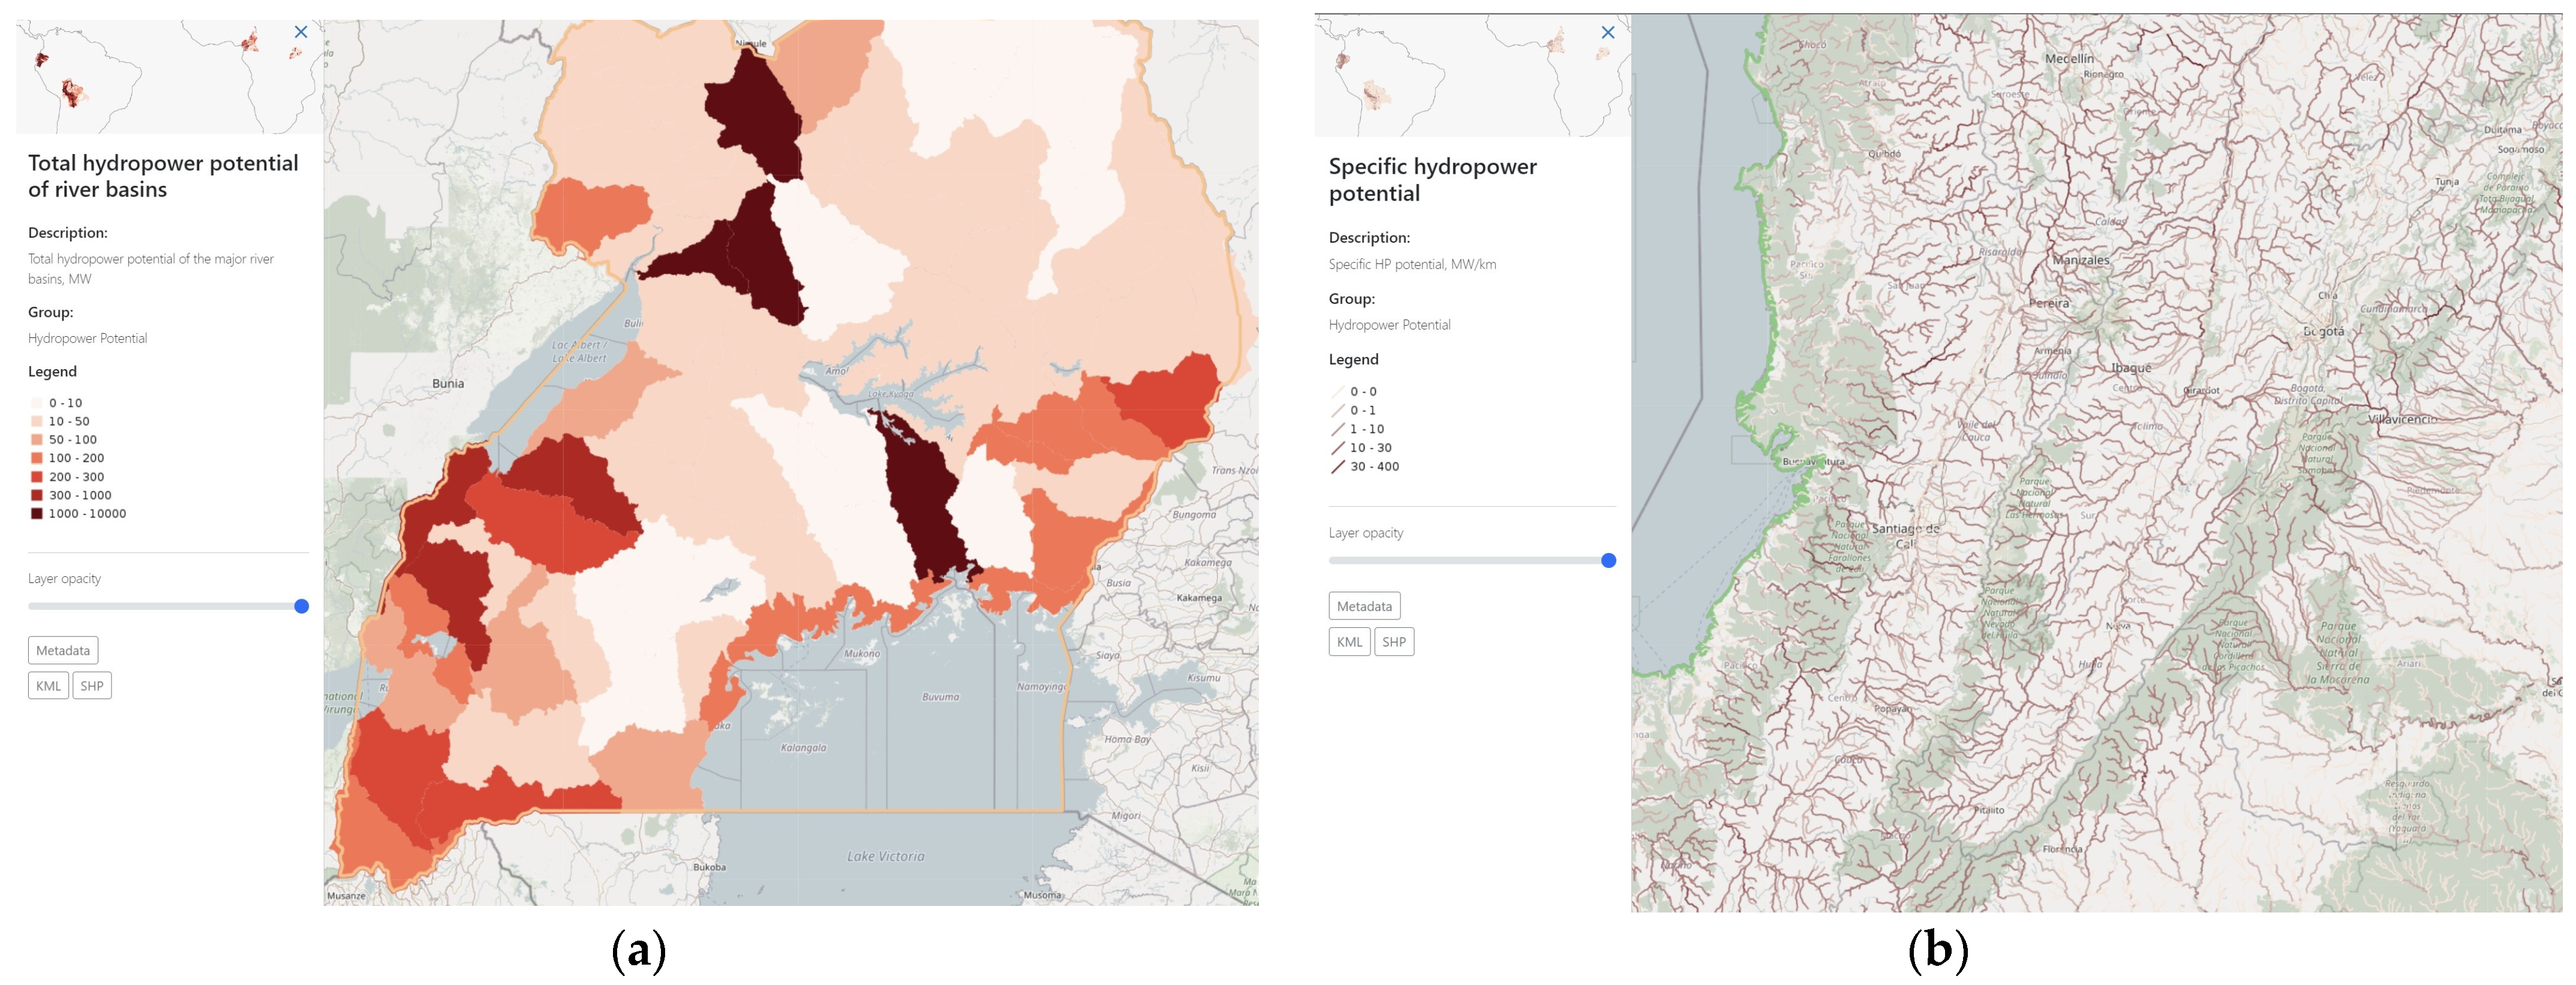Click the 0 - 10 legend swatch

37,403
